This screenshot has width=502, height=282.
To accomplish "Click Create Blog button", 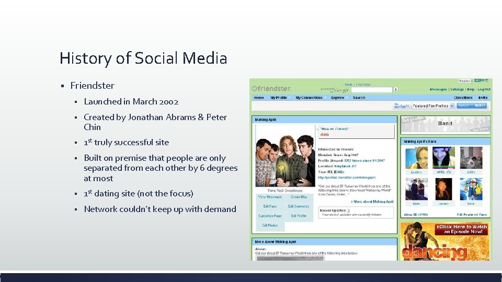I will point(299,197).
